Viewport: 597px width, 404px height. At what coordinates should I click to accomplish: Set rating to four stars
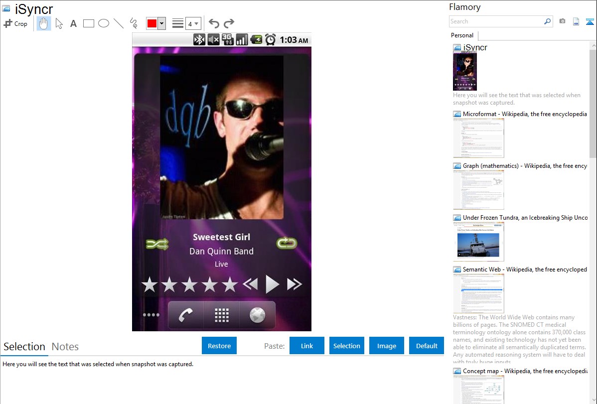(210, 285)
